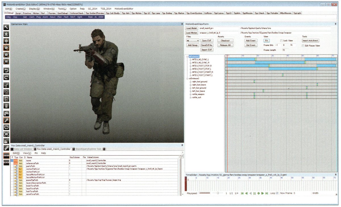The image size is (341, 207).
Task: Open the SoundQueryExplorer Sub tab
Action: pyautogui.click(x=87, y=149)
